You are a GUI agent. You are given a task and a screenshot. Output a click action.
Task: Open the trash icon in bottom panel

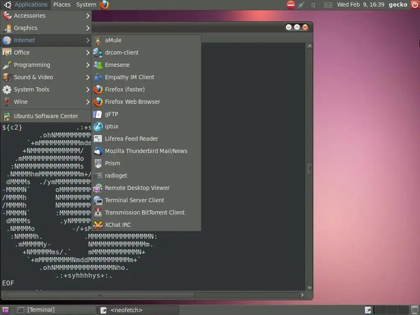[x=415, y=310]
